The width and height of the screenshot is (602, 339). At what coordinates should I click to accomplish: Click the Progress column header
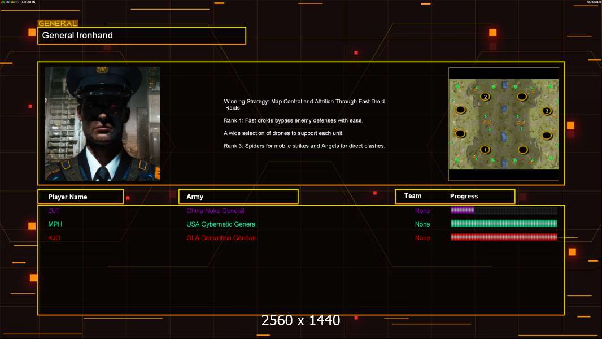click(x=464, y=196)
